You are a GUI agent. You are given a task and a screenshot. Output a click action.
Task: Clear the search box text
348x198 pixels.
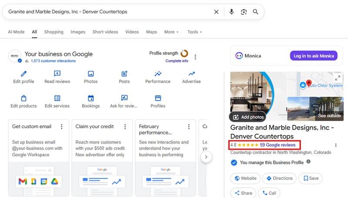coord(216,12)
